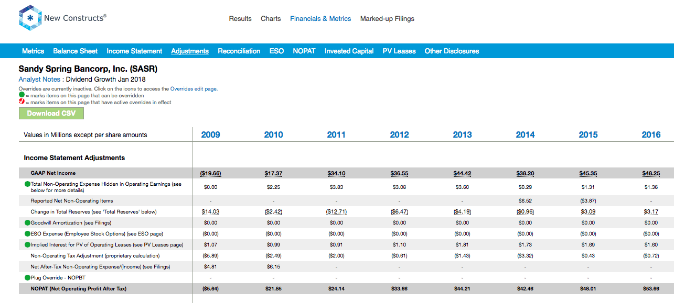Click NOPAT value $53.66 for 2016

[x=651, y=289]
